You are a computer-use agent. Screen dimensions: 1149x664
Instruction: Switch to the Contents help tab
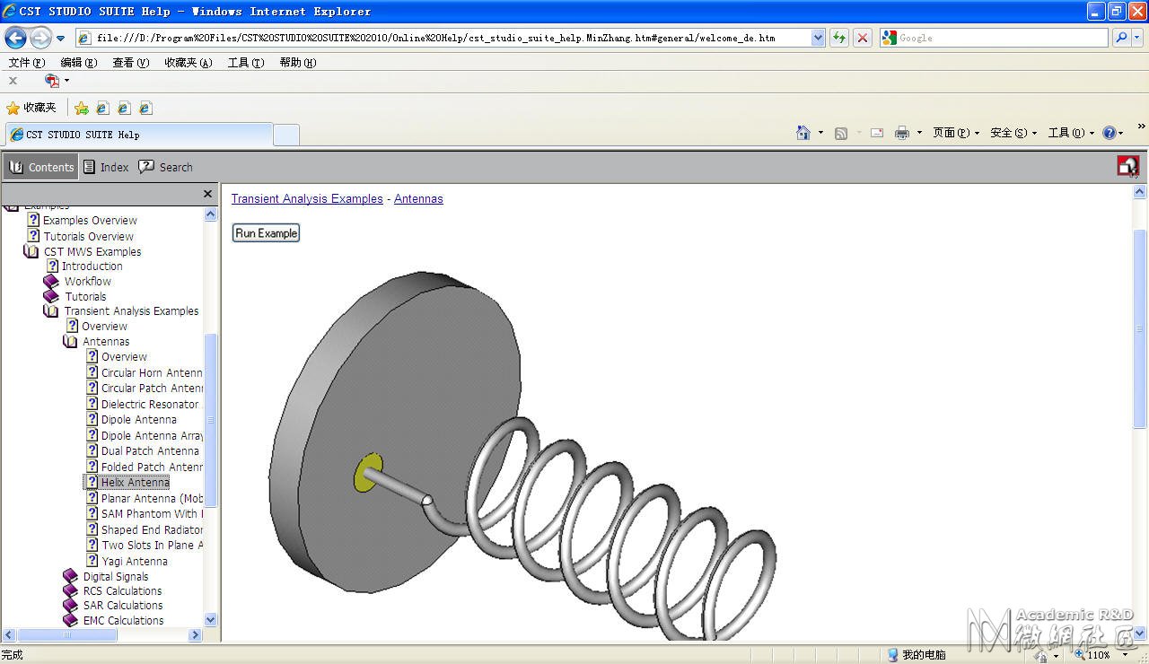pos(41,167)
